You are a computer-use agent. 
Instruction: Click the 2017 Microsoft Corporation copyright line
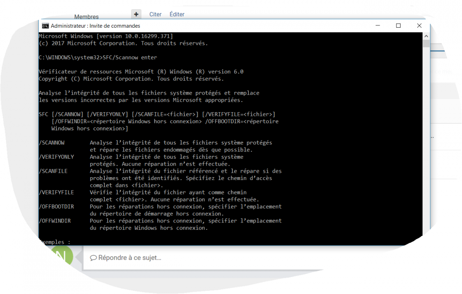(x=123, y=43)
